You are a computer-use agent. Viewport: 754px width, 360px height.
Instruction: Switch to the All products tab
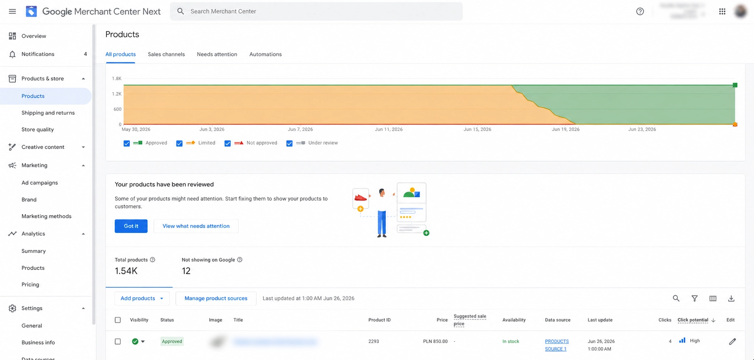click(x=121, y=54)
